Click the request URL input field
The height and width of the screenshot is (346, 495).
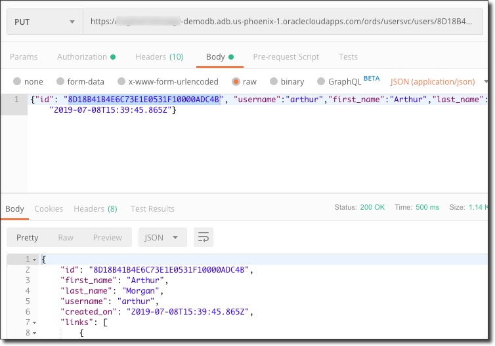tap(282, 22)
